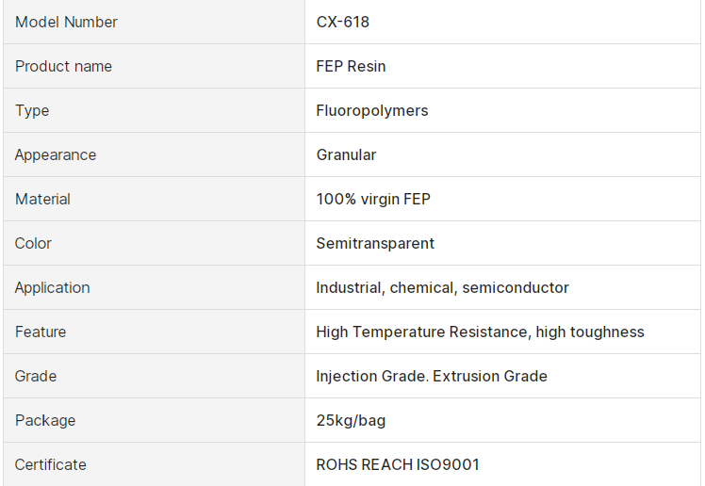This screenshot has height=486, width=705.
Task: Click the "Application" row label
Action: tap(53, 287)
